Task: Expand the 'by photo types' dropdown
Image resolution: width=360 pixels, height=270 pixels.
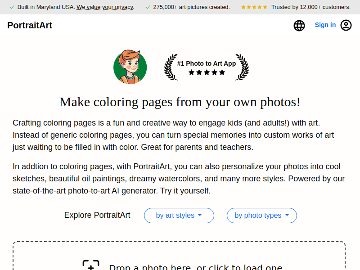Action: click(x=262, y=216)
